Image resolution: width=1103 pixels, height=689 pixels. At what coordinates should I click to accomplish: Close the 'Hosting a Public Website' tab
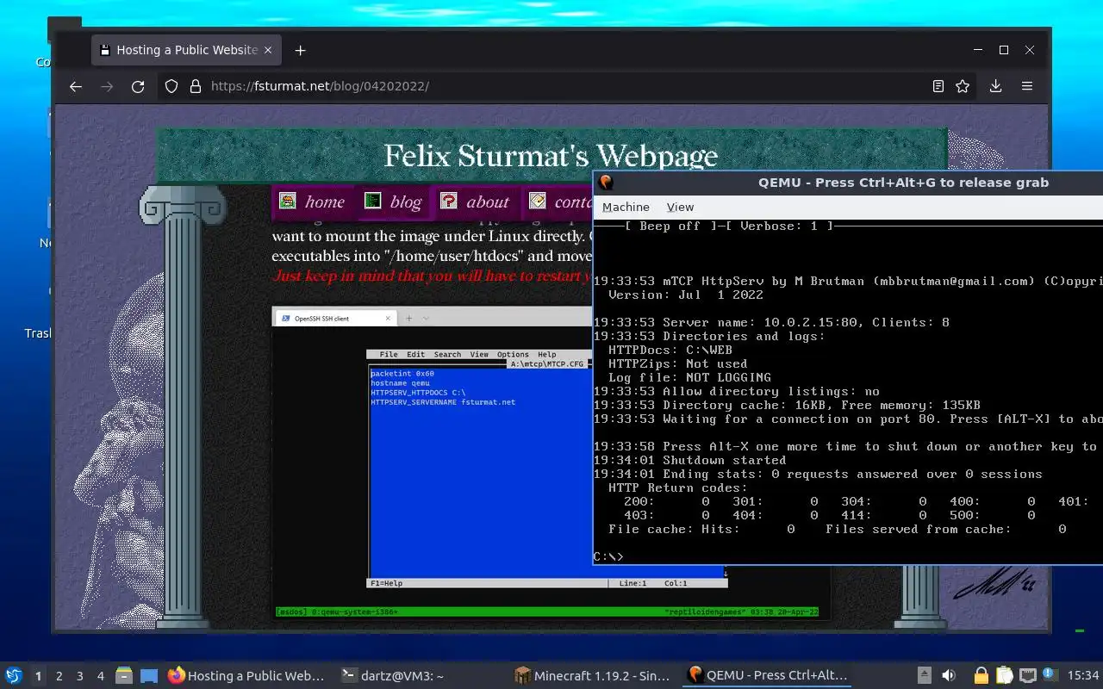268,50
